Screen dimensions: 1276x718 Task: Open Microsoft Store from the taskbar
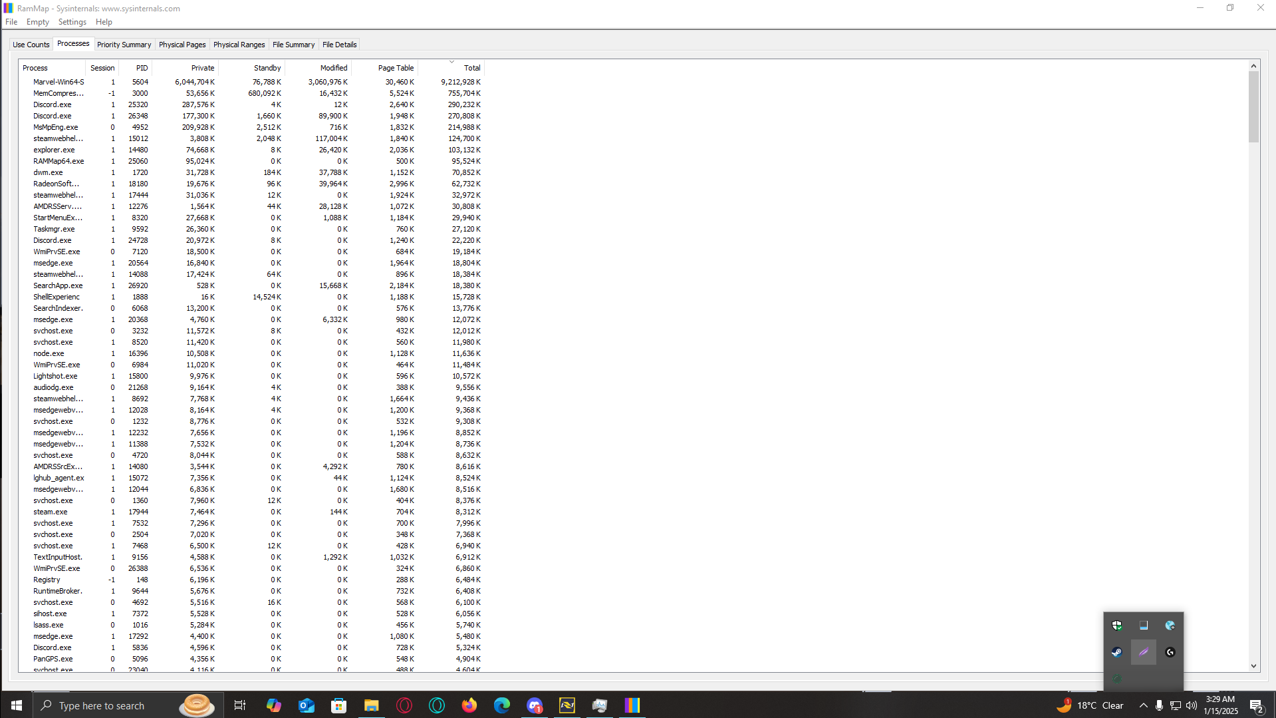coord(338,705)
